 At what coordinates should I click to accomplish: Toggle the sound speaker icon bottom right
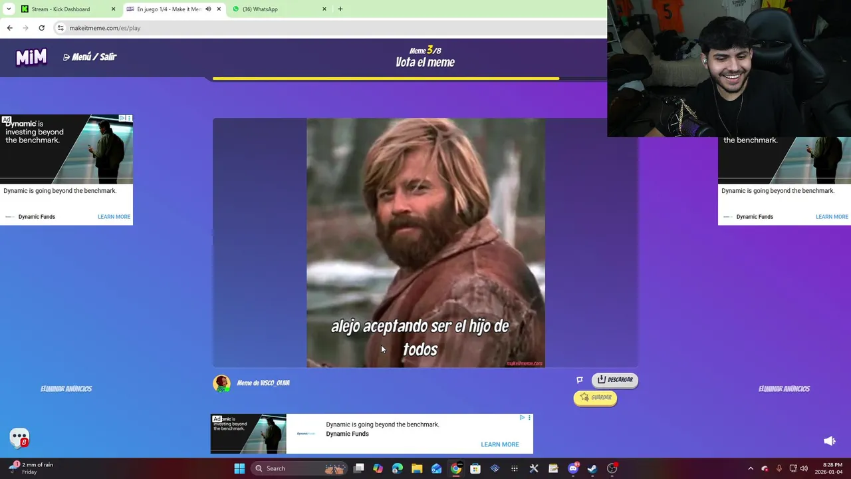coord(829,440)
